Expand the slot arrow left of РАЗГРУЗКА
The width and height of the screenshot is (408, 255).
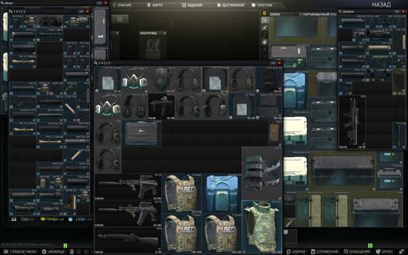coord(117,33)
